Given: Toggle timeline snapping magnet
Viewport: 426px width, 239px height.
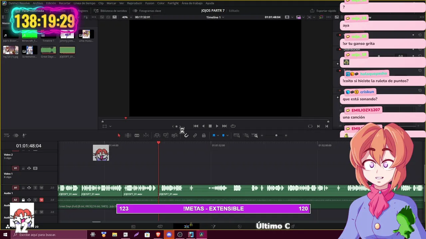Looking at the screenshot, I should pyautogui.click(x=186, y=135).
